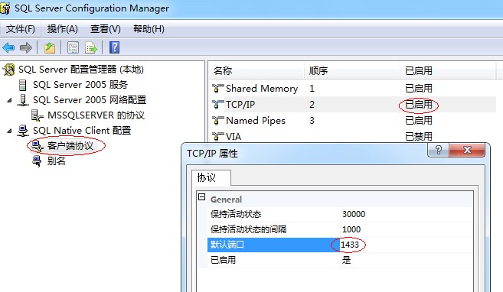The image size is (503, 292).
Task: Select MSSQLSERVER 的协议 node
Action: tap(96, 115)
